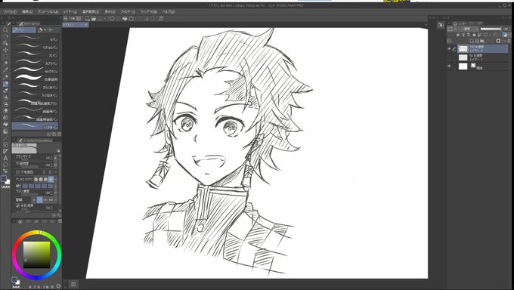
Task: Adjust brush opacity stepper arrows
Action: tap(52, 165)
